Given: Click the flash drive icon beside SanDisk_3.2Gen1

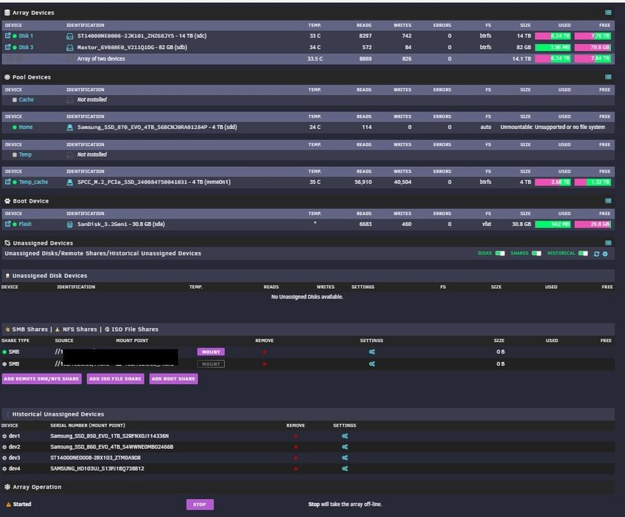Looking at the screenshot, I should 70,224.
